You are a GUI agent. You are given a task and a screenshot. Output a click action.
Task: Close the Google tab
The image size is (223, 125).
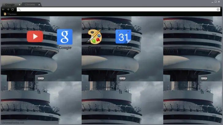click(x=20, y=5)
